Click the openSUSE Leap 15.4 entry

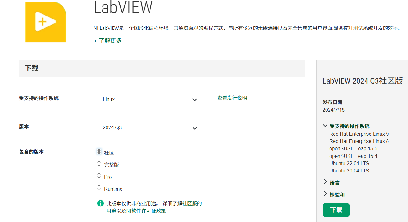click(353, 156)
